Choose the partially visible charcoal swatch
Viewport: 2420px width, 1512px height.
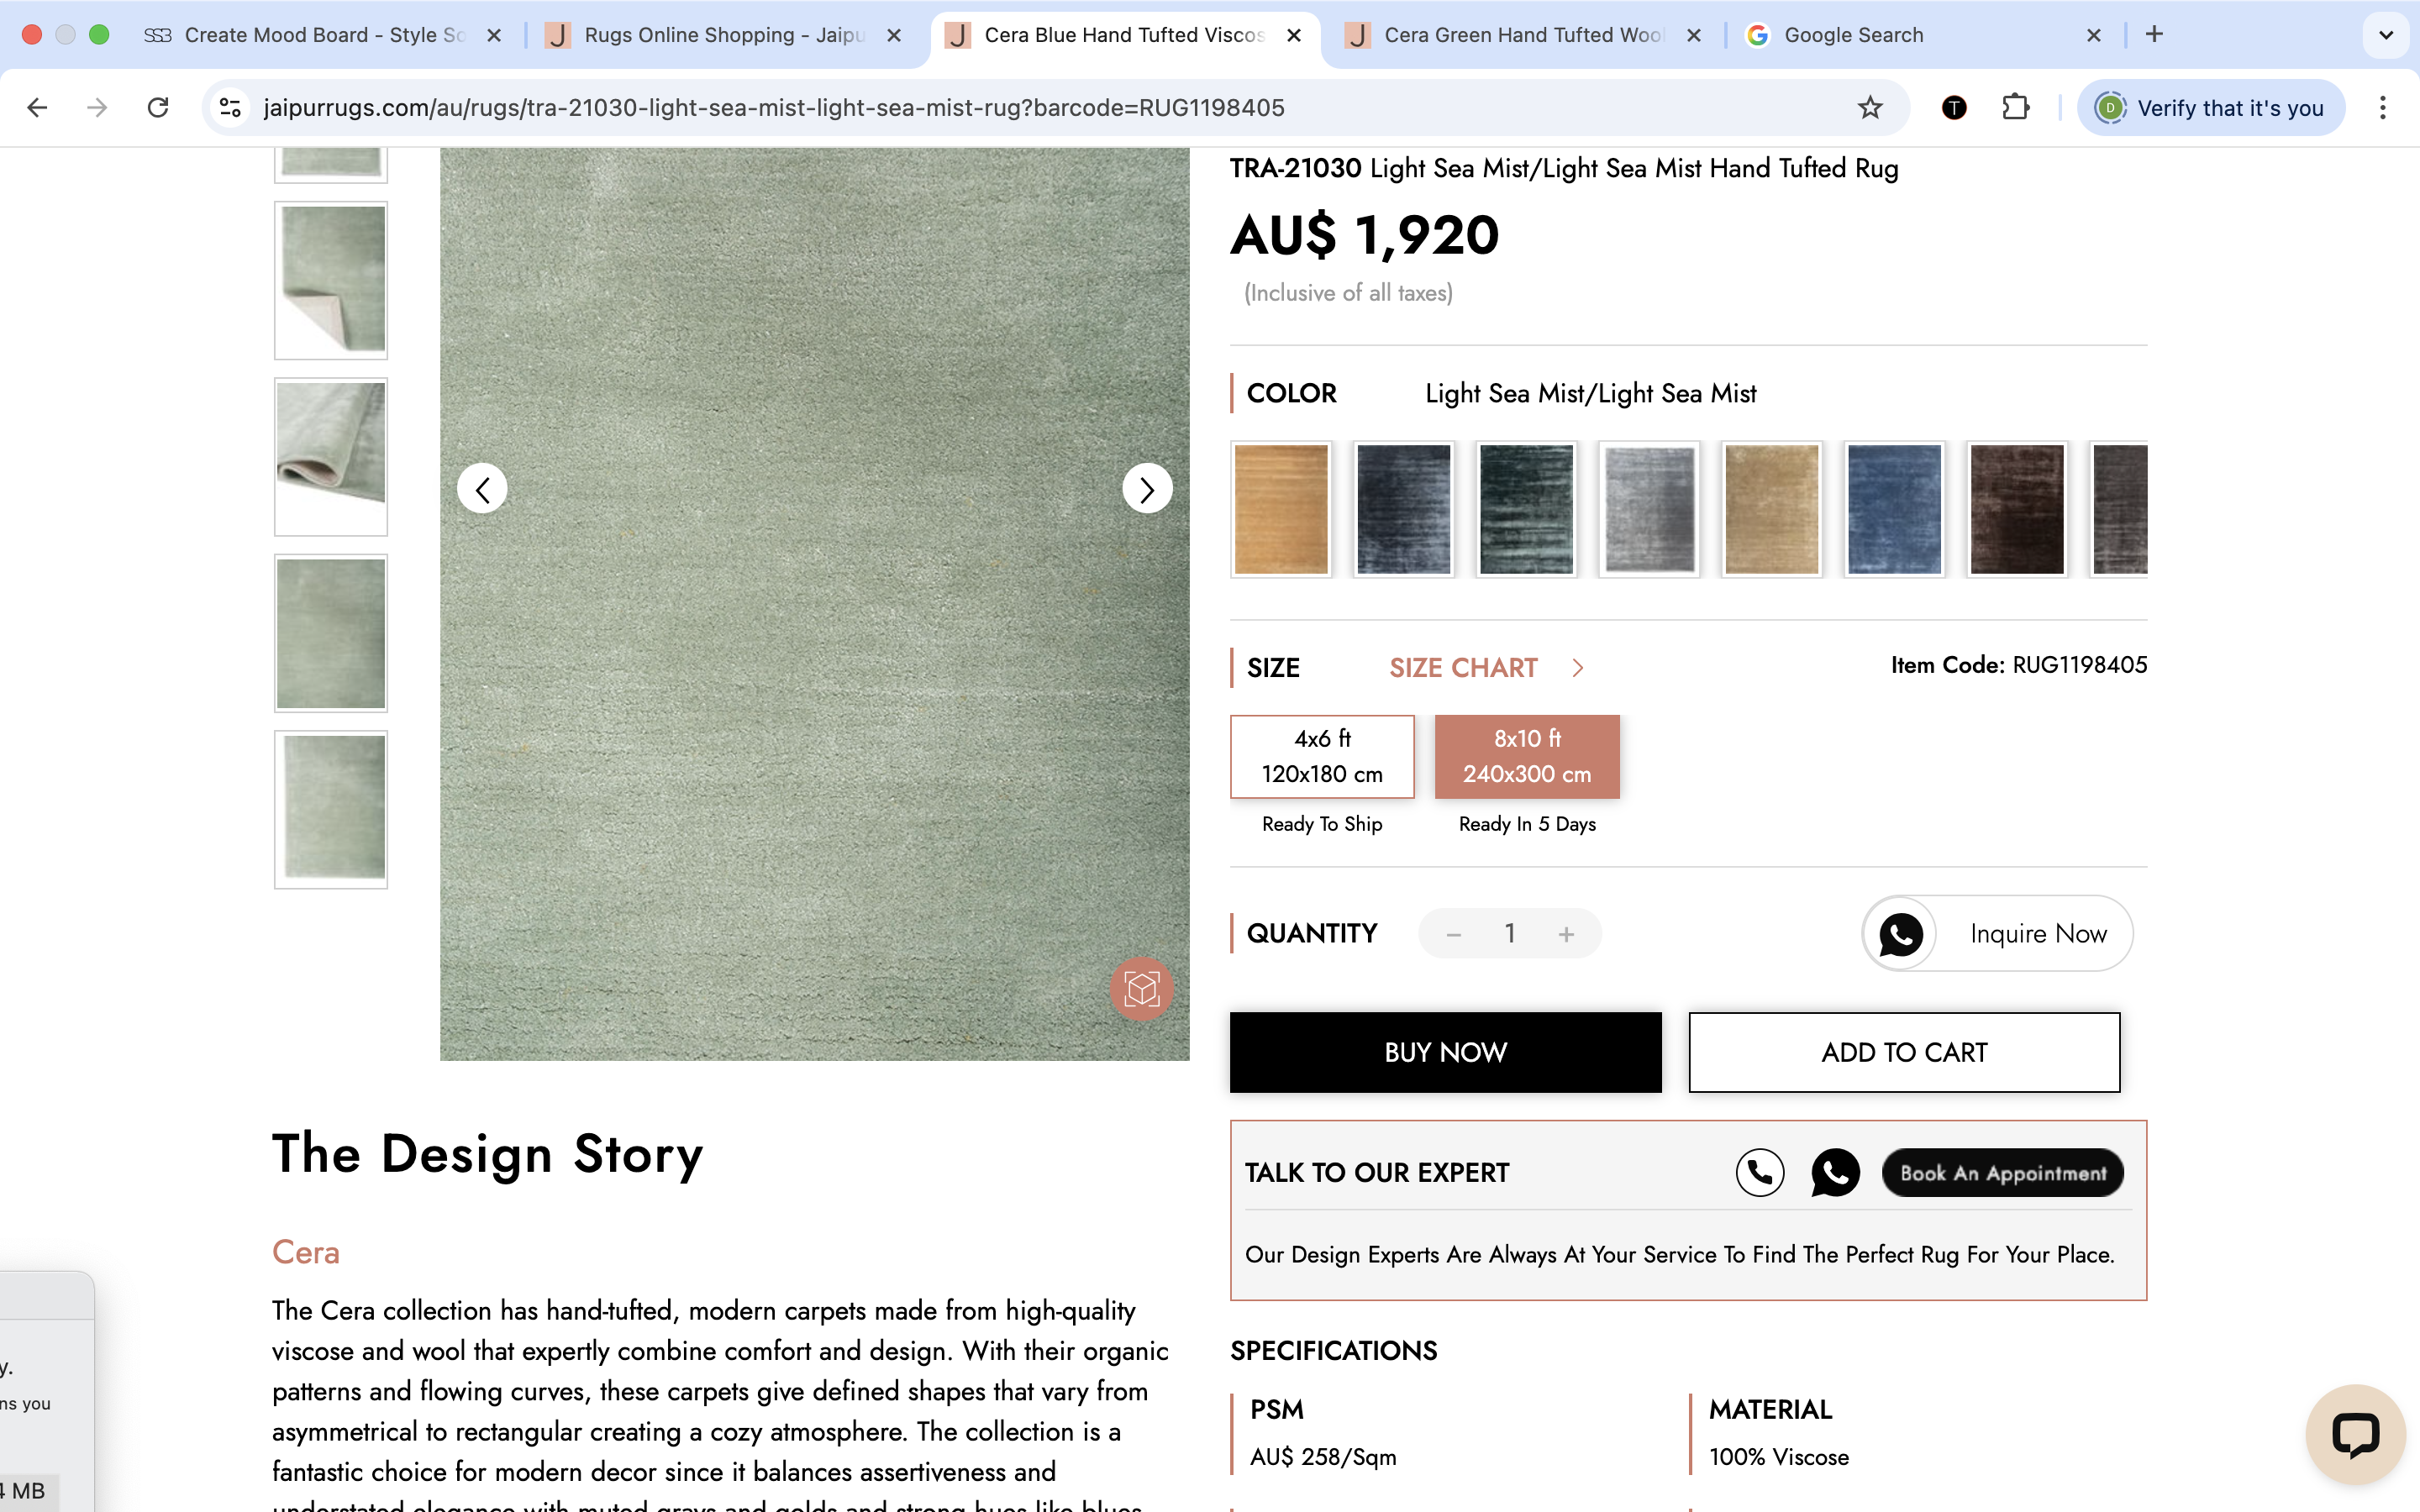pos(2119,509)
